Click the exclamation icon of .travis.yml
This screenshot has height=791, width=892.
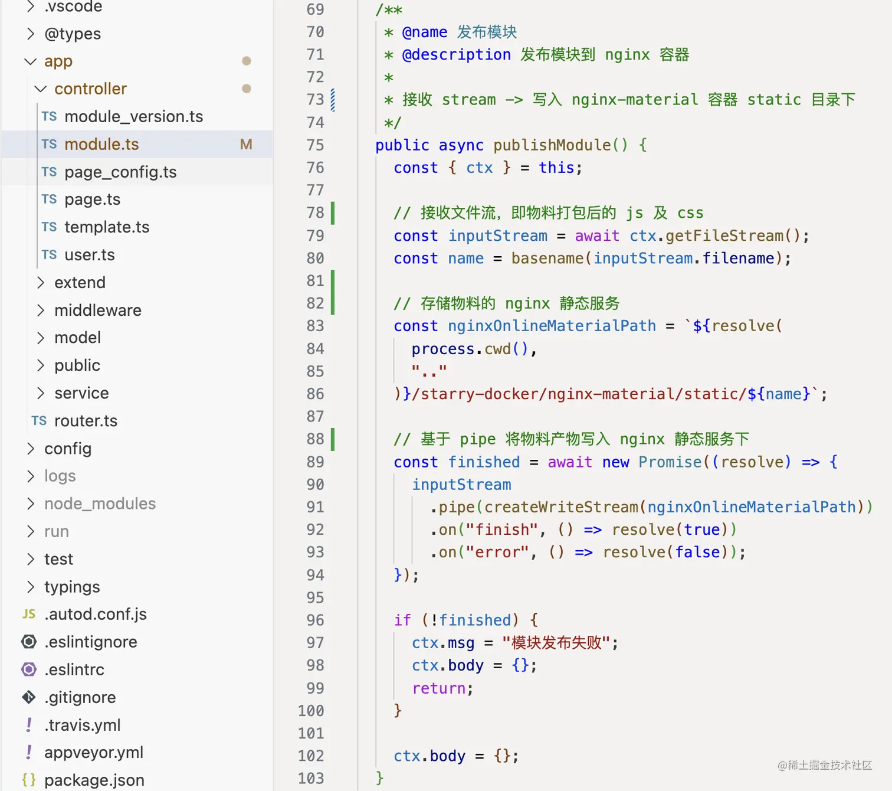point(29,724)
